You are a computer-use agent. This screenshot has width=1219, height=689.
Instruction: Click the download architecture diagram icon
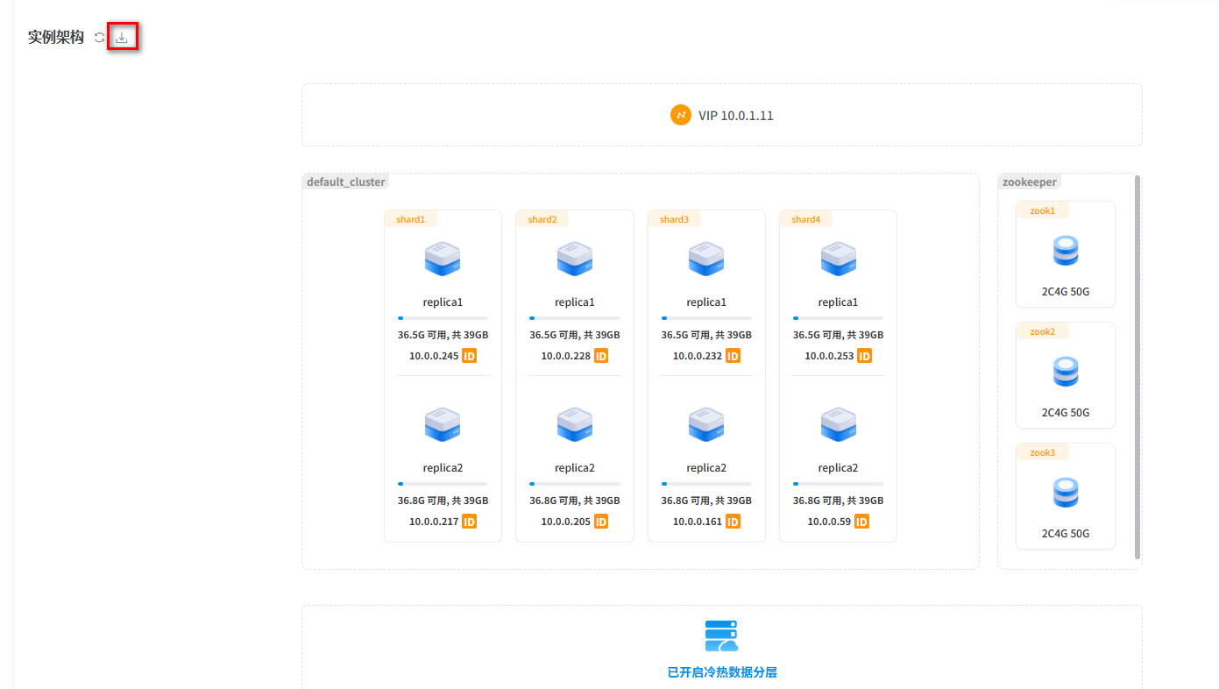pos(122,38)
